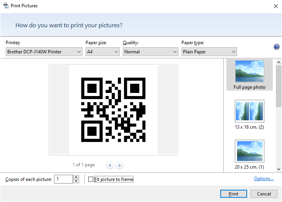Decrease copies with down spinner arrow
The image size is (282, 202).
(76, 181)
